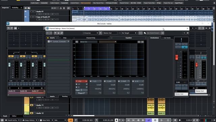Go to next channel arrow in Channel Settings
This screenshot has height=122, width=216.
(x=58, y=33)
